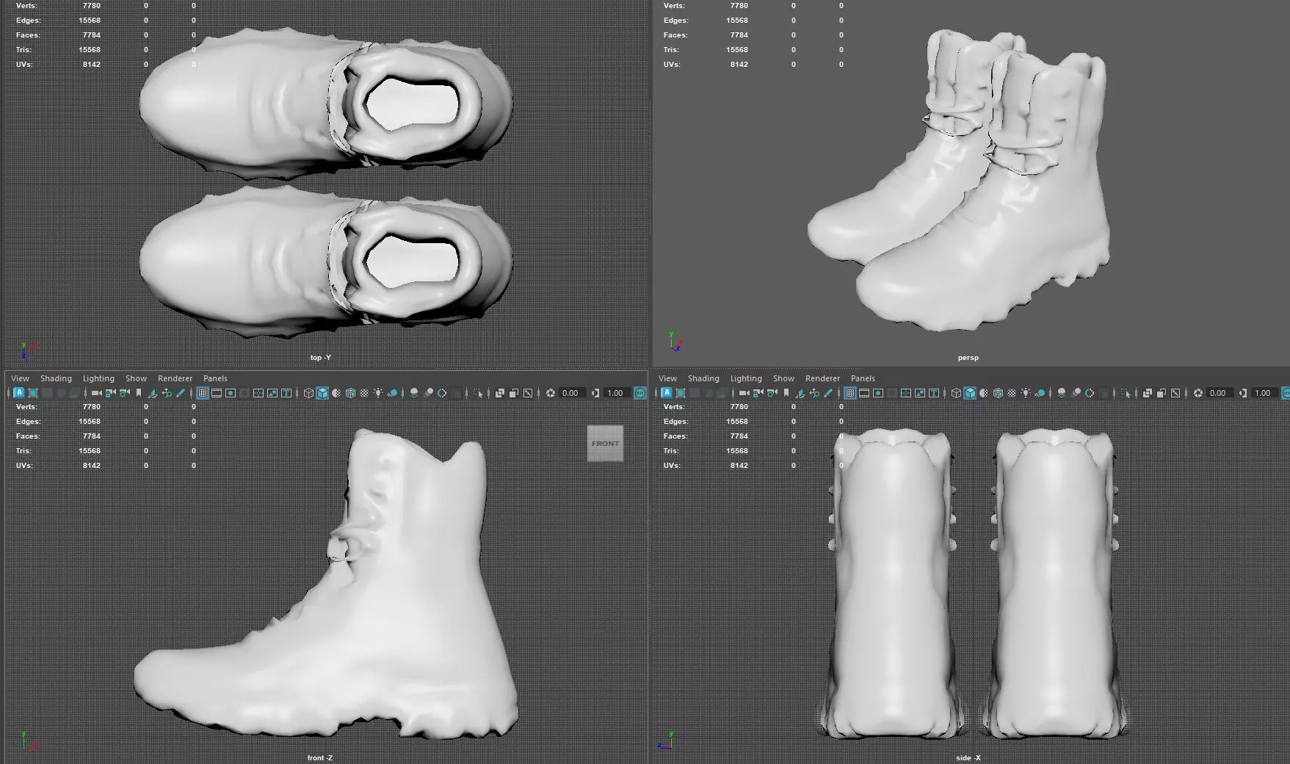Screen dimensions: 1290x764
Task: Open Lighting menu in side panel
Action: (746, 378)
